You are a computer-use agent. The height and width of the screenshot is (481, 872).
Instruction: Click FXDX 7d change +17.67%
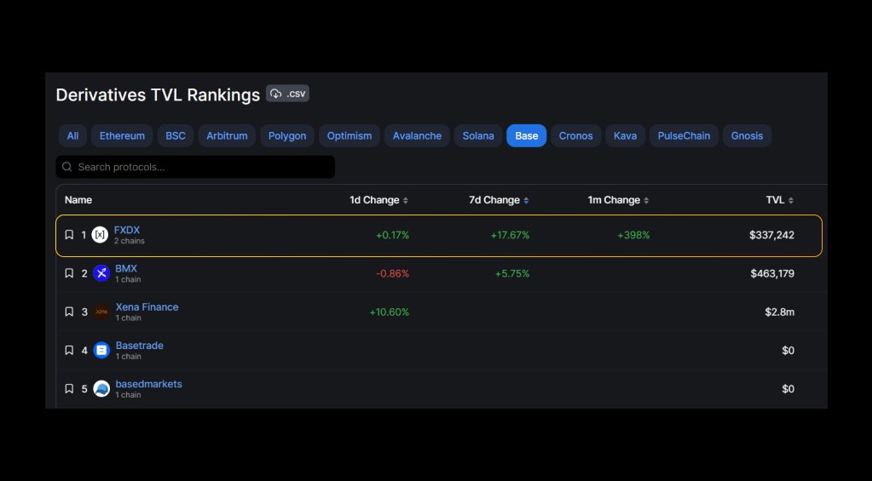click(x=510, y=235)
